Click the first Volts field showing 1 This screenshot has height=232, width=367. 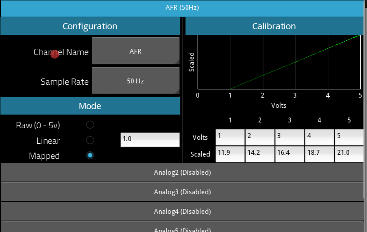pyautogui.click(x=230, y=137)
